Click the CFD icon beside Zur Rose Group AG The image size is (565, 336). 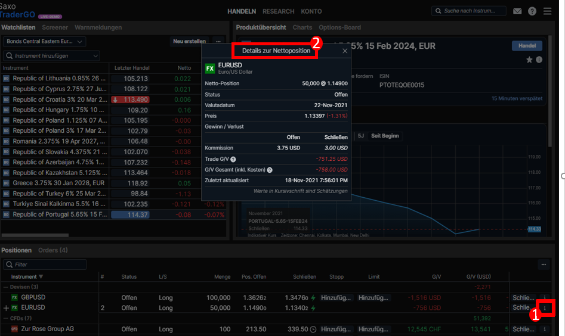coord(14,329)
